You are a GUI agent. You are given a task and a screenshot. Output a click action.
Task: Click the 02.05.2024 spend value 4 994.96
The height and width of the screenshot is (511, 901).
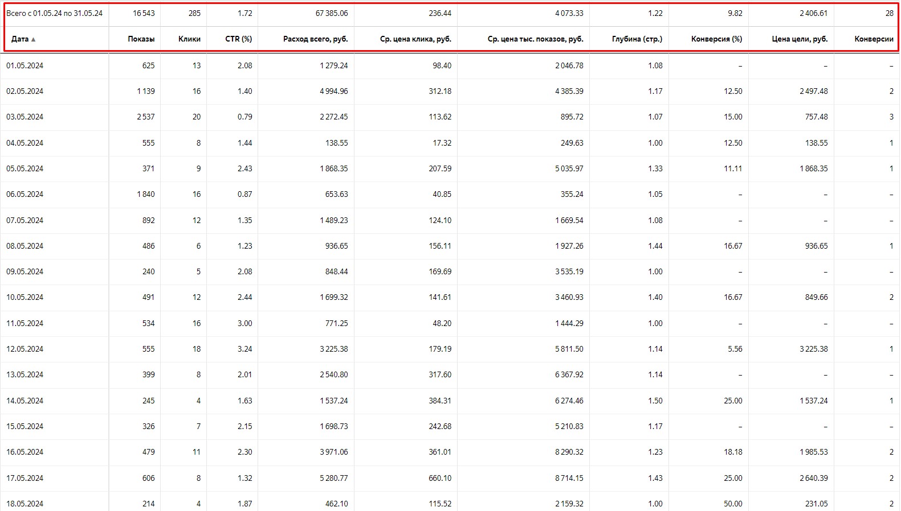(x=334, y=91)
